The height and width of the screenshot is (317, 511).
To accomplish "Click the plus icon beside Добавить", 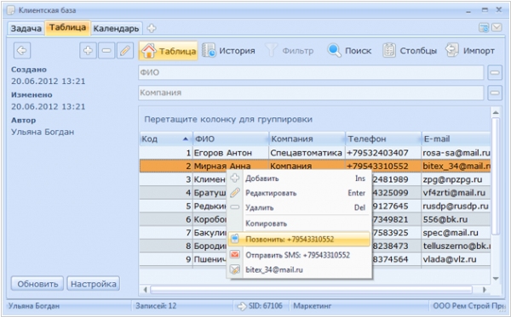I will coord(235,178).
